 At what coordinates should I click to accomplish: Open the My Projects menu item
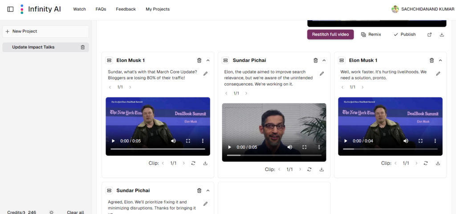point(158,9)
